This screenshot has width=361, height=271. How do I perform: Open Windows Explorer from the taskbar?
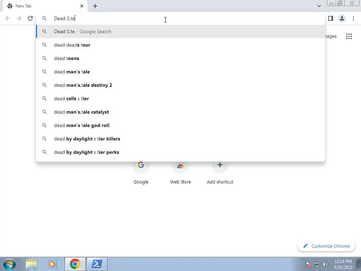tap(31, 264)
